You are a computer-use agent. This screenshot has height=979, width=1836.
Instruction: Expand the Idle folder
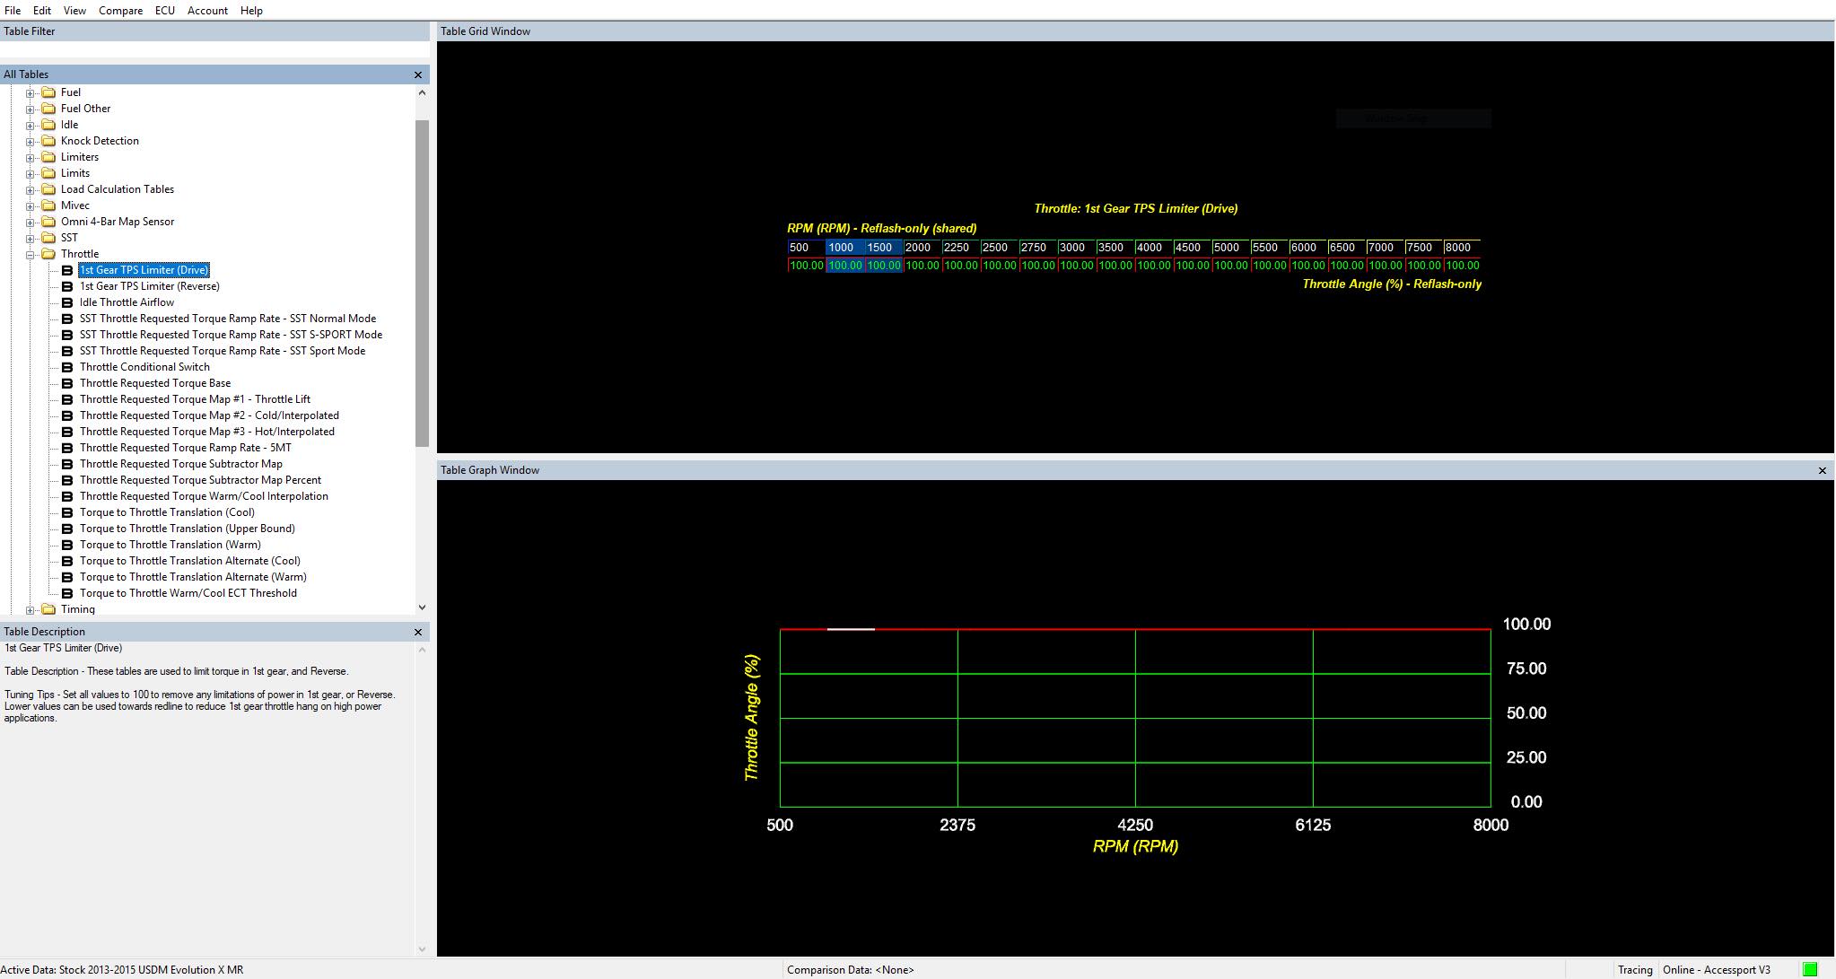[x=31, y=125]
